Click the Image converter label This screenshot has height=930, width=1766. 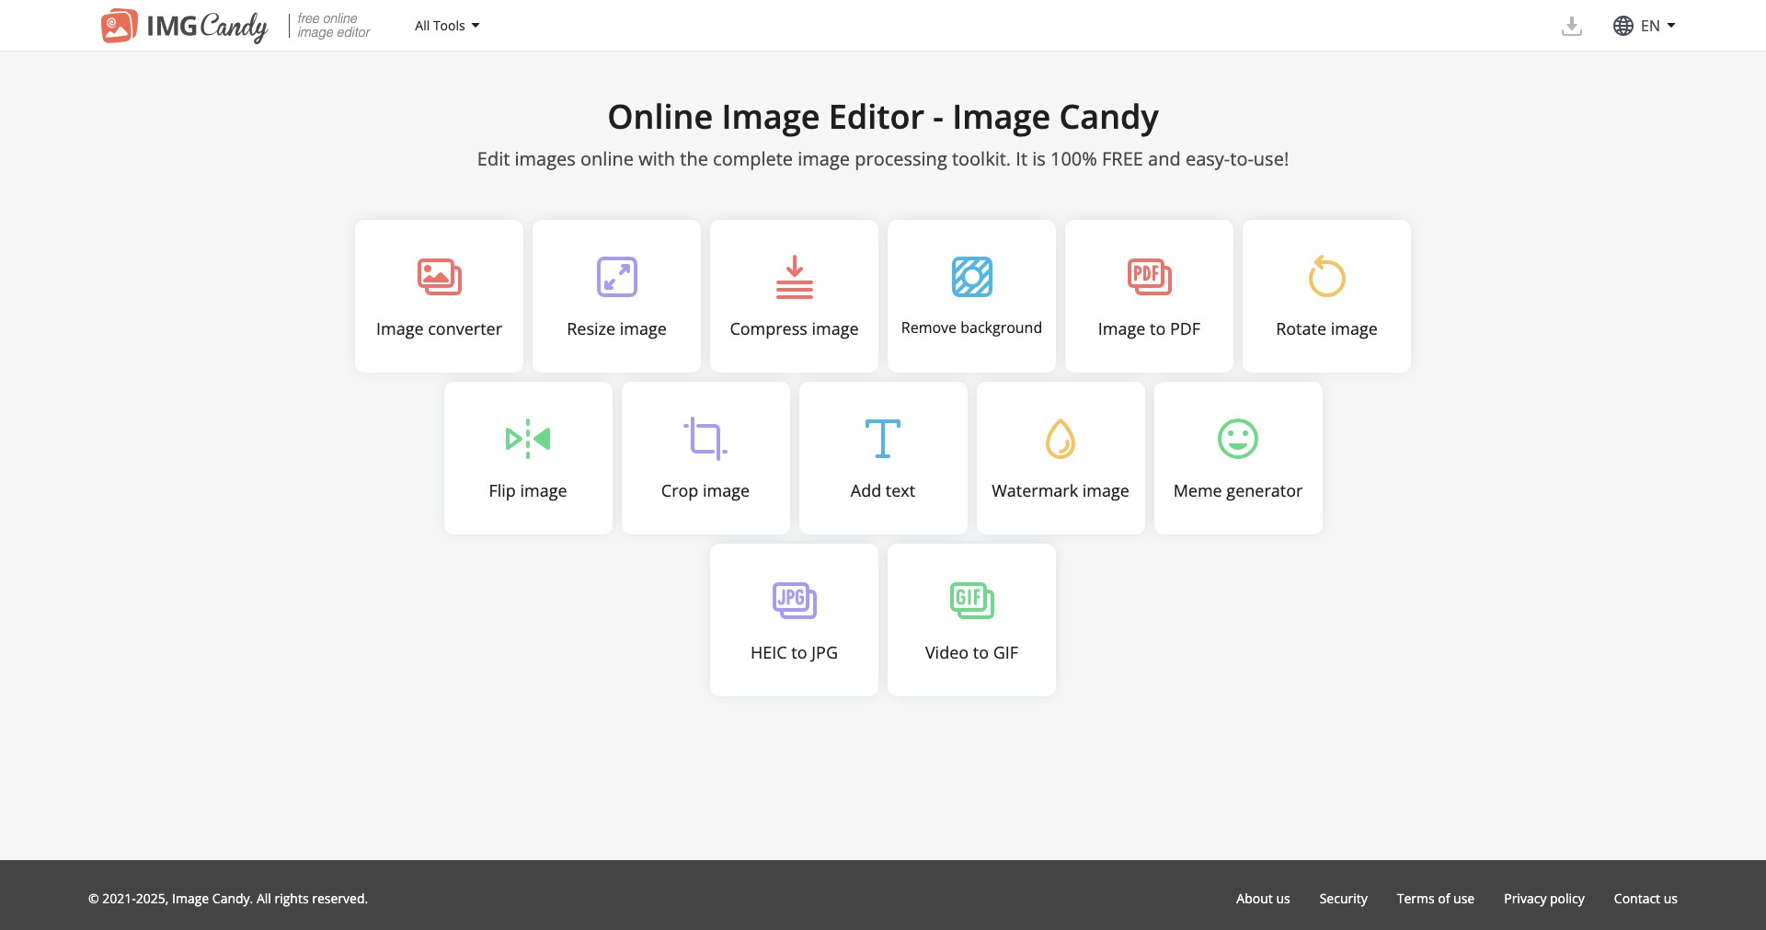[x=439, y=329]
